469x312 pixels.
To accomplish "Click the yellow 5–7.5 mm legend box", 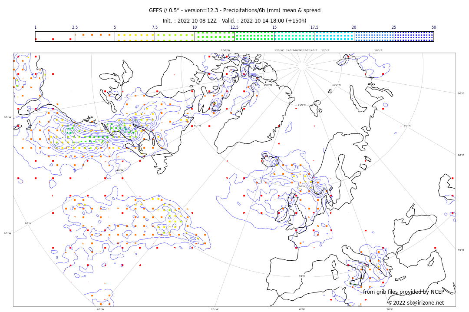I will click(135, 36).
